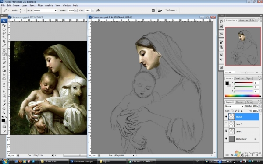Image resolution: width=263 pixels, height=164 pixels.
Task: Open Mjuzik folder taskbar button
Action: click(x=112, y=161)
